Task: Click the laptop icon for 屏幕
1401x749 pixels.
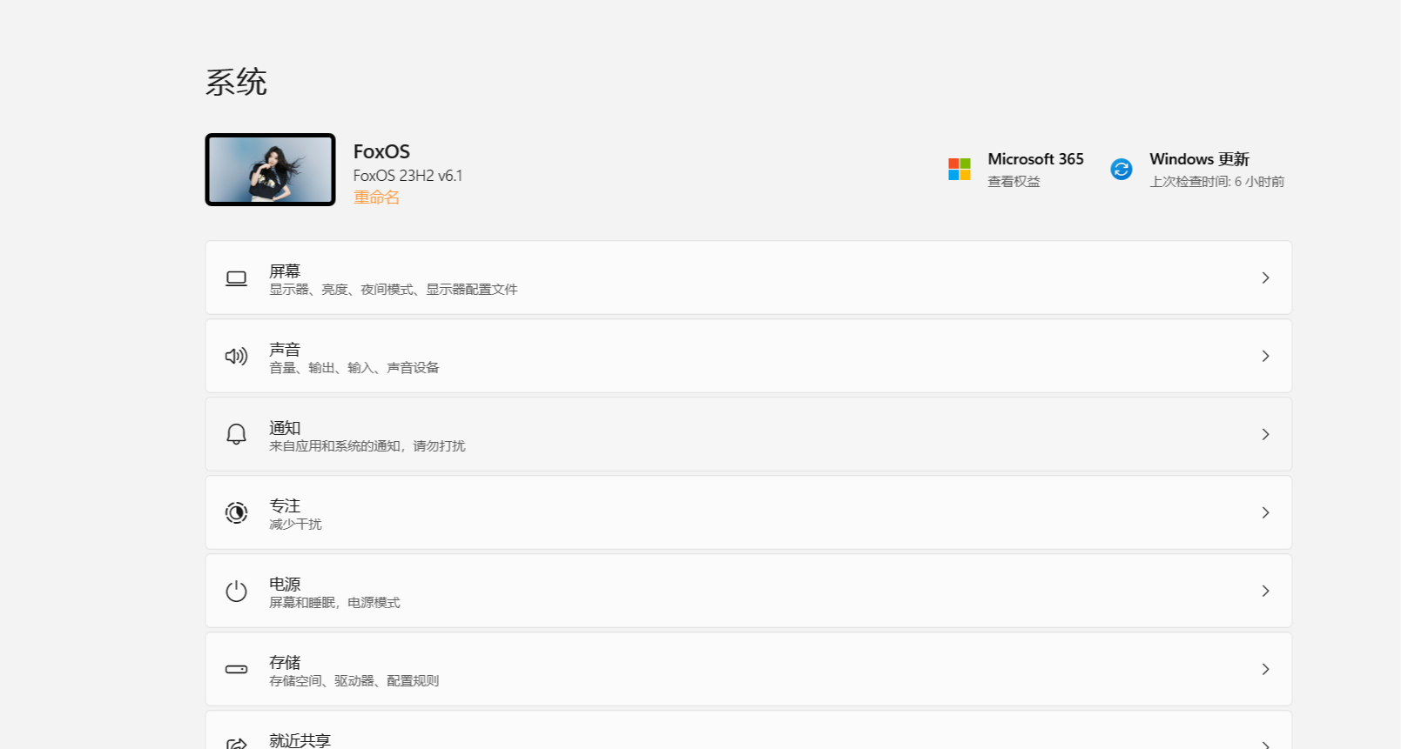Action: point(236,278)
